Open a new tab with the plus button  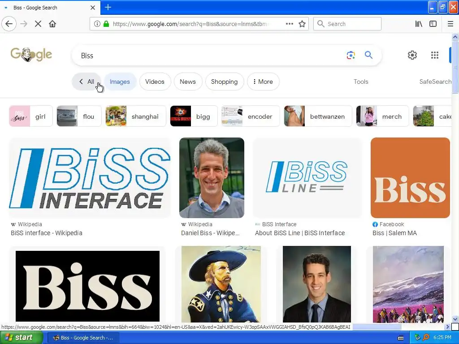tap(108, 7)
